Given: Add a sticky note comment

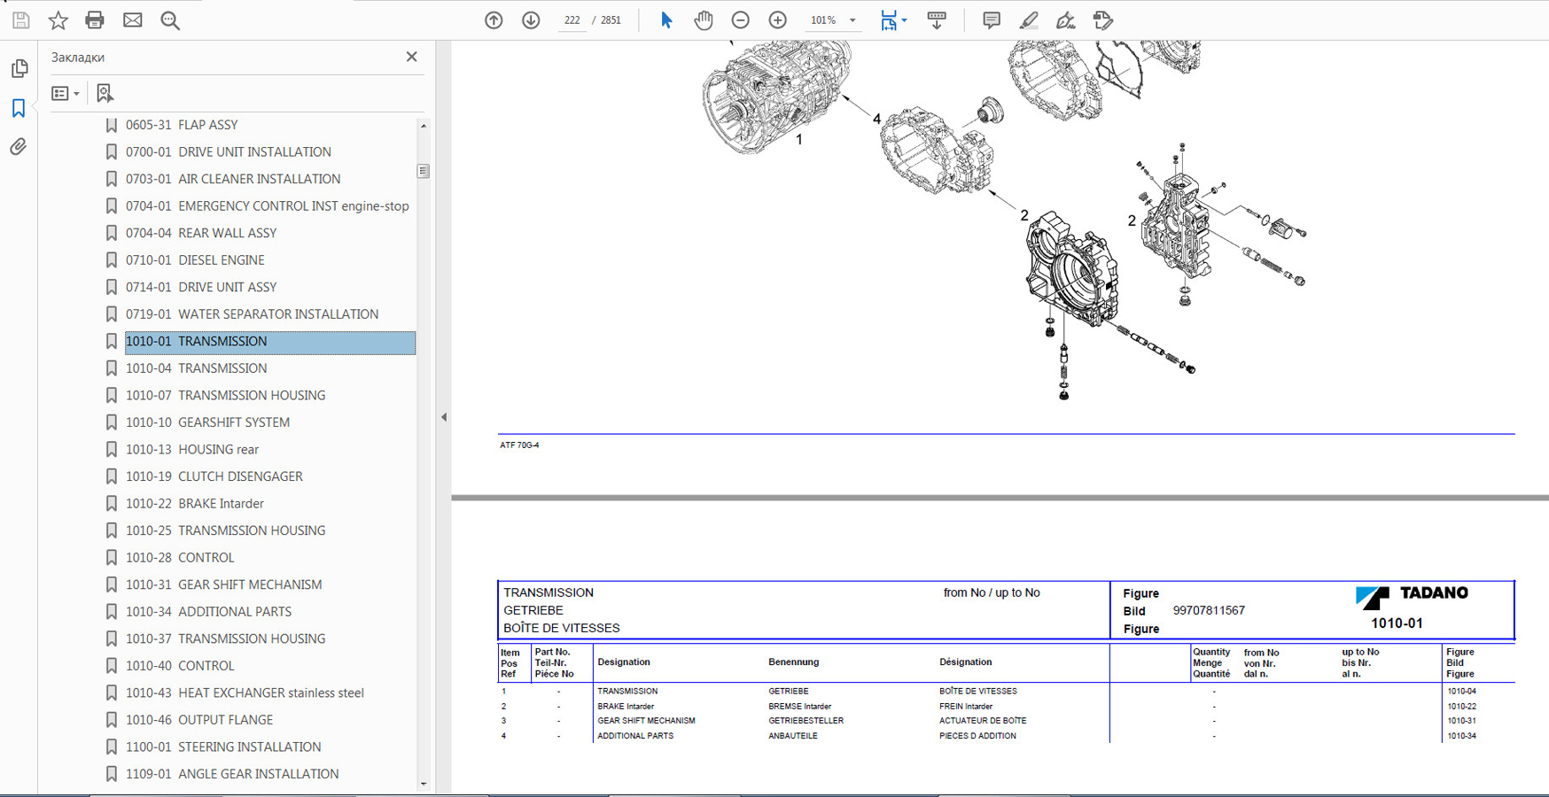Looking at the screenshot, I should pyautogui.click(x=991, y=20).
